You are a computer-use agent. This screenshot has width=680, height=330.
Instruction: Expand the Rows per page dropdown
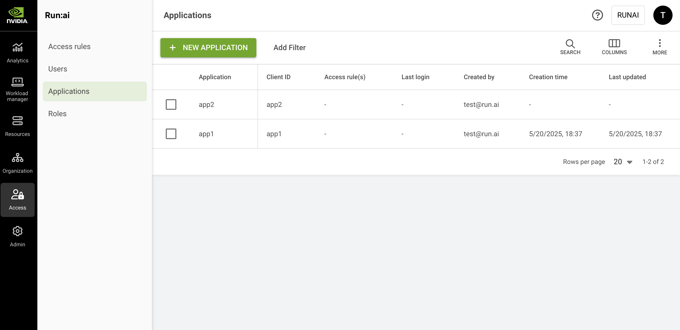click(x=623, y=162)
